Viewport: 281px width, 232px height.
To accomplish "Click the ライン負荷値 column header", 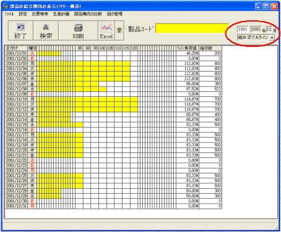I will point(188,48).
